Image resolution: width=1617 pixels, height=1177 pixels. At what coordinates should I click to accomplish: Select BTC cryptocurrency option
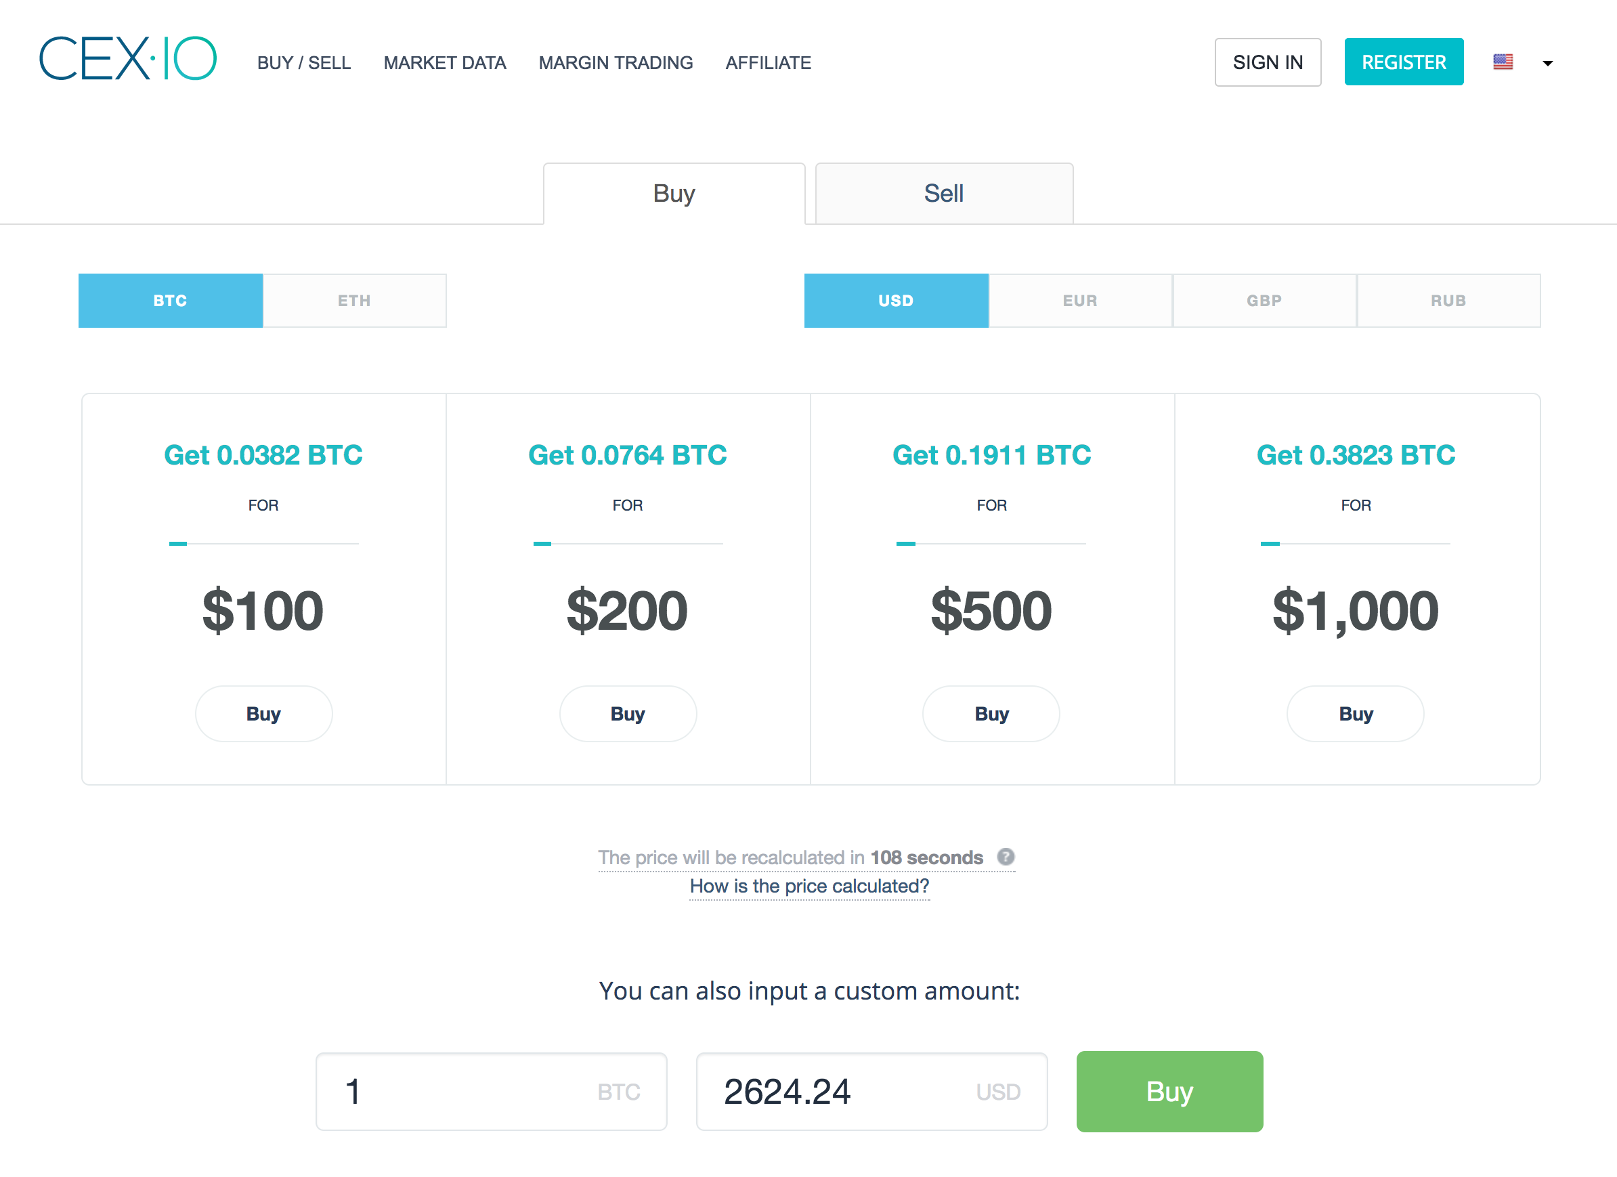coord(171,301)
